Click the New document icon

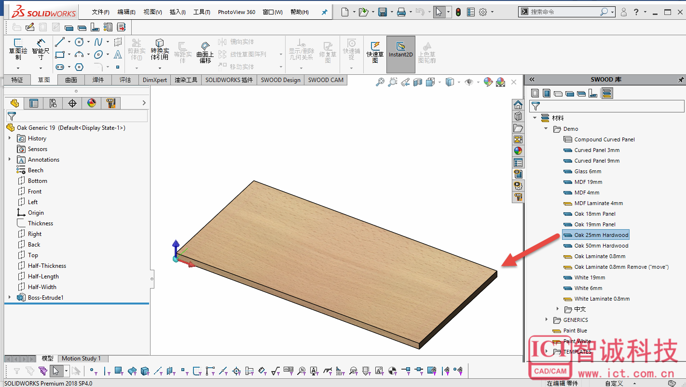pyautogui.click(x=345, y=12)
